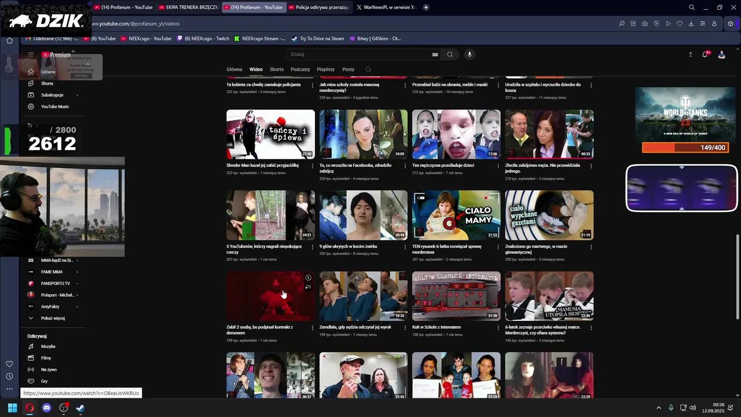Image resolution: width=741 pixels, height=417 pixels.
Task: Open Opera profile icon in address bar
Action: (714, 24)
